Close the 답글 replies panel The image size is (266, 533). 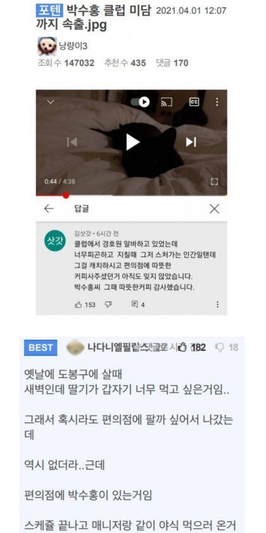pos(214,209)
